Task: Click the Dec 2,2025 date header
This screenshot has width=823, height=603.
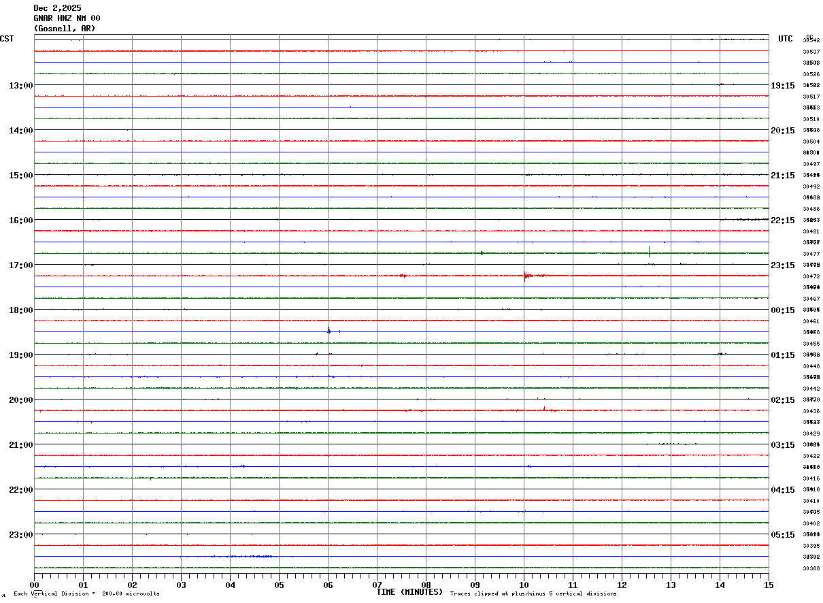Action: coord(57,8)
